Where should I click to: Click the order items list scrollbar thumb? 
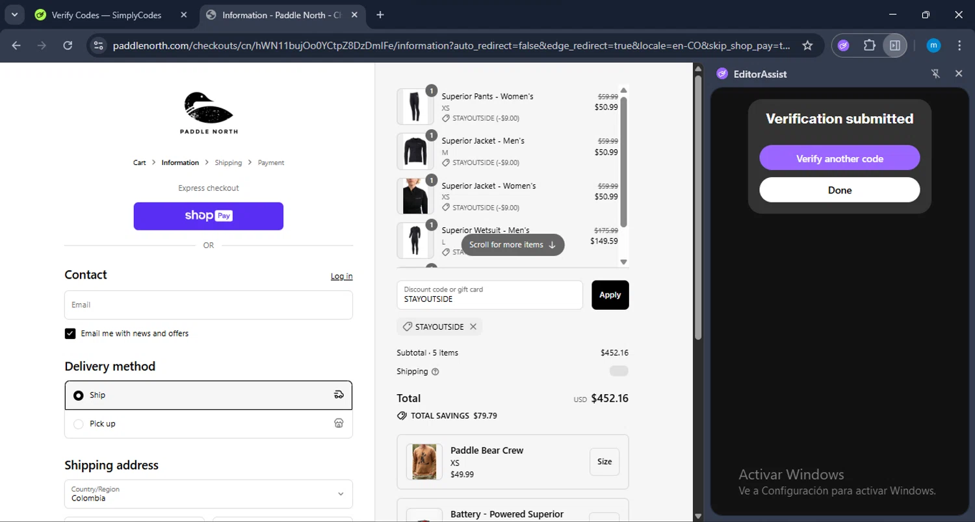623,162
